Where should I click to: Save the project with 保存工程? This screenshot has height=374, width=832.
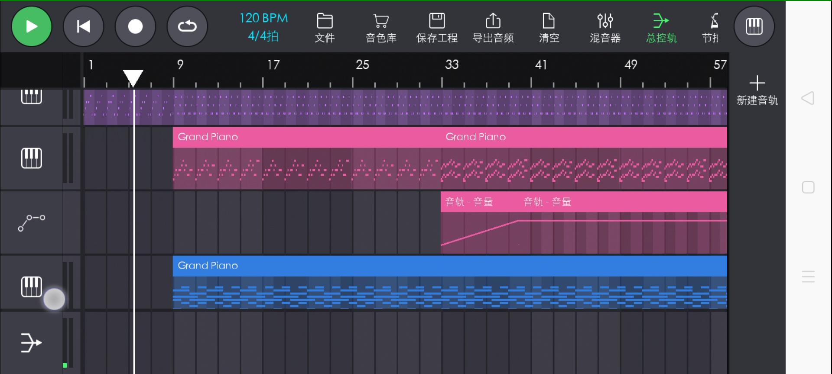coord(437,28)
